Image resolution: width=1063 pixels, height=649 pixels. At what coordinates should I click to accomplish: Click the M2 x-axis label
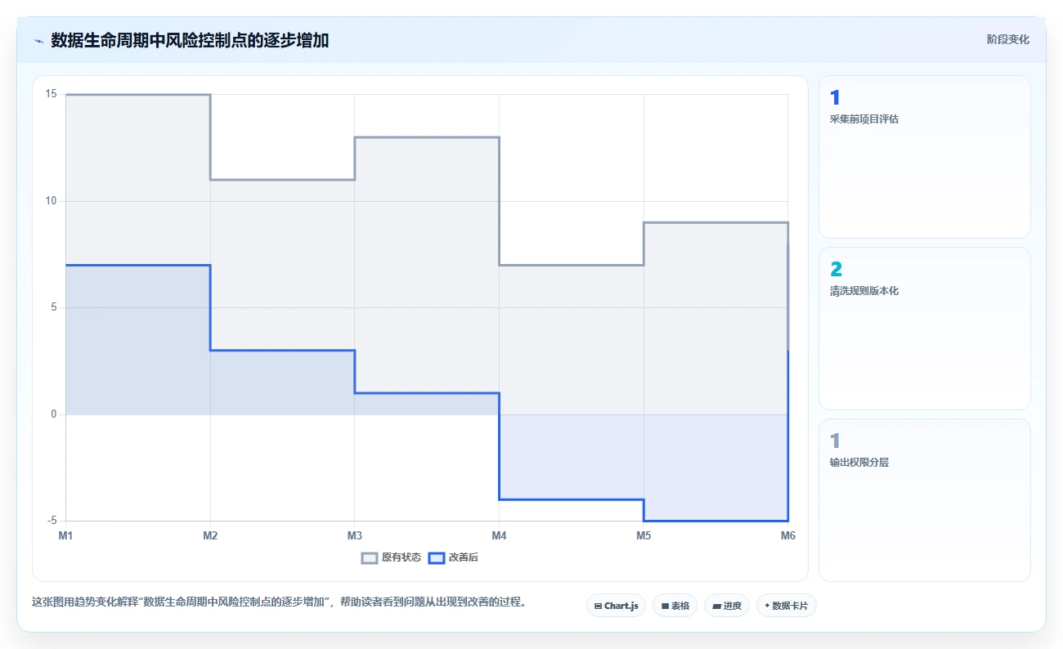tap(210, 535)
